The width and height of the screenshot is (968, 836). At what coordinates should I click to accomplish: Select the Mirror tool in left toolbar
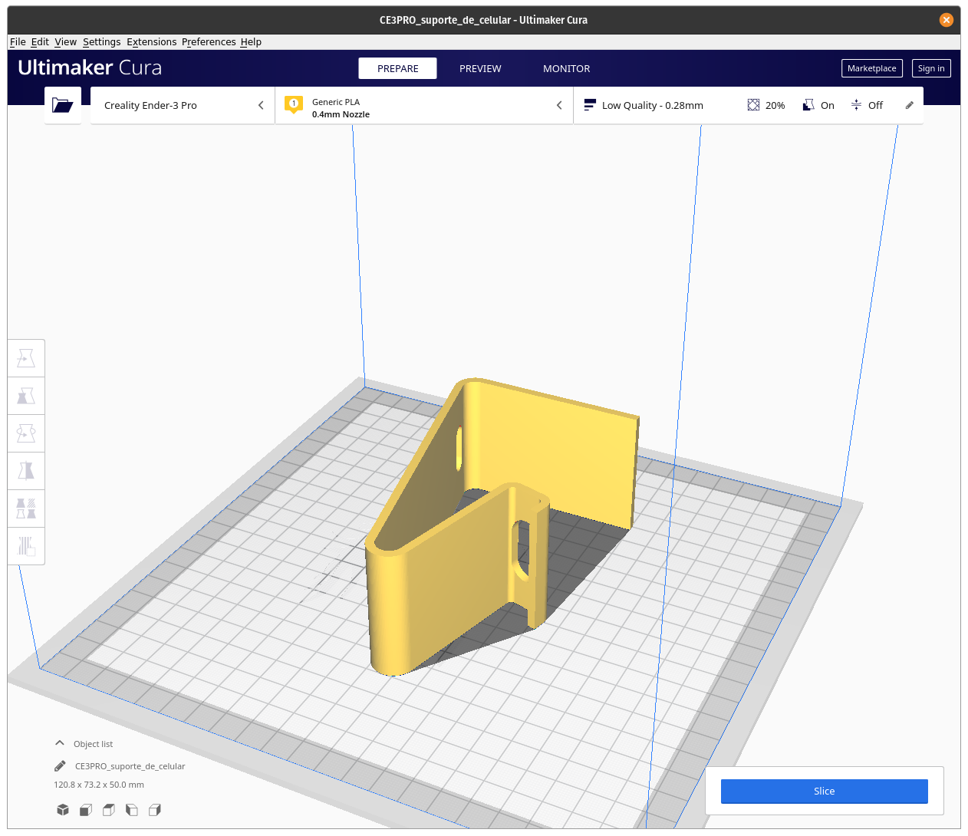click(26, 471)
